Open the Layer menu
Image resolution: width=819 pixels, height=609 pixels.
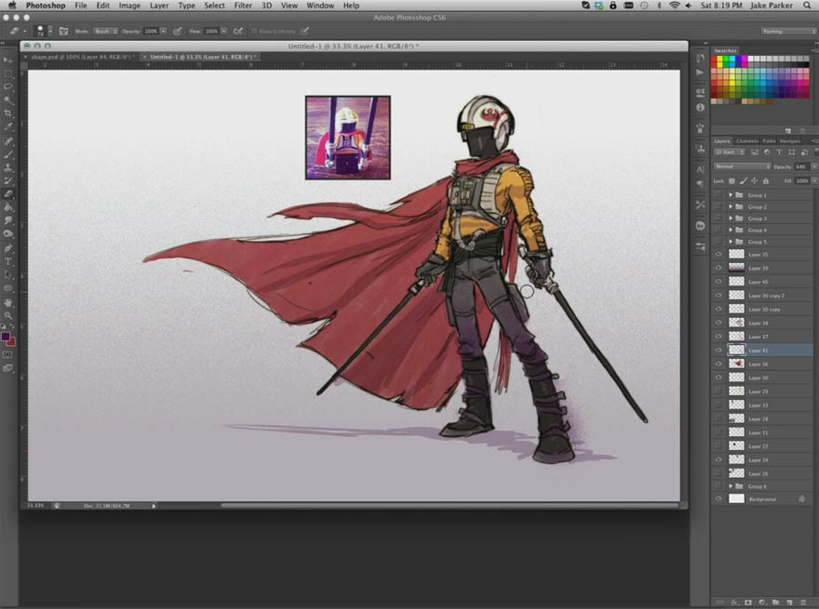pyautogui.click(x=159, y=6)
